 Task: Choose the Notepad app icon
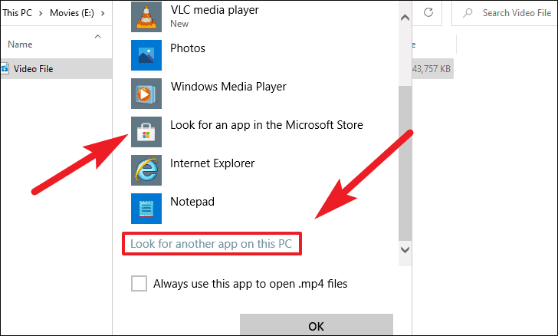coord(146,209)
